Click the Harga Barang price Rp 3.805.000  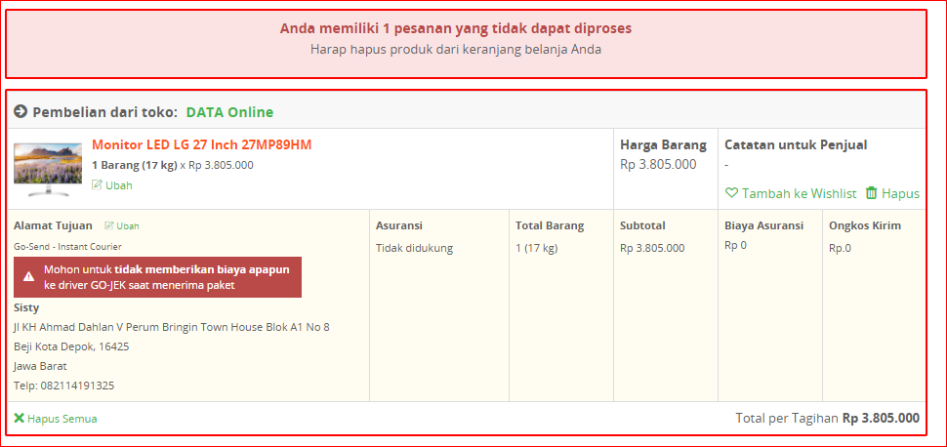point(658,164)
